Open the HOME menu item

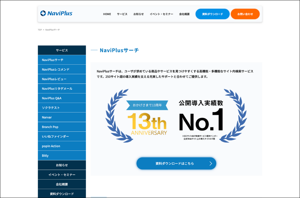(107, 14)
